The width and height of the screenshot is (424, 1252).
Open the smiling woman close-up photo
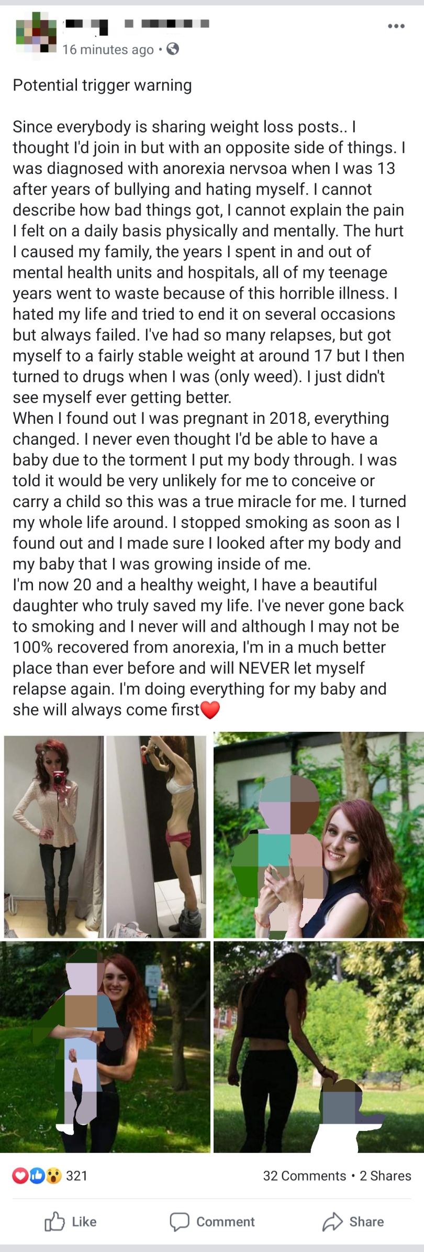click(x=319, y=834)
